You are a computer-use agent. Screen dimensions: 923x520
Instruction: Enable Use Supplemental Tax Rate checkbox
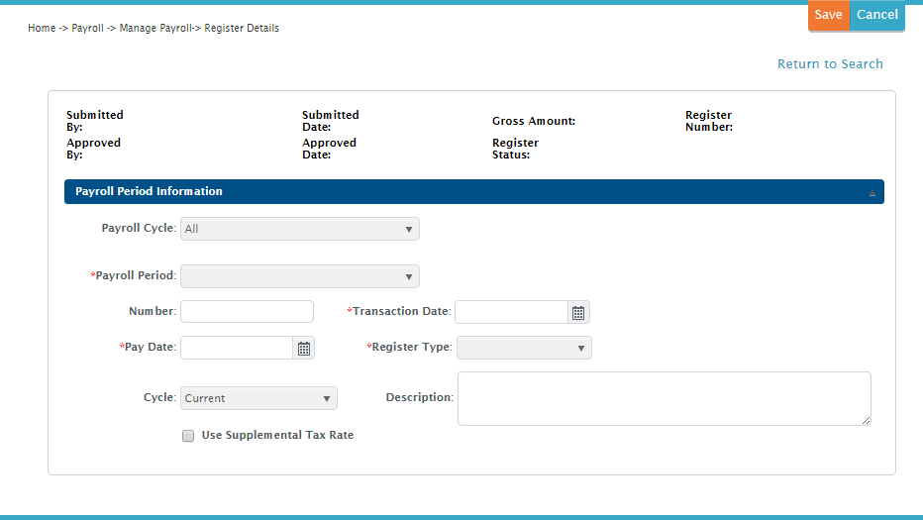click(188, 436)
